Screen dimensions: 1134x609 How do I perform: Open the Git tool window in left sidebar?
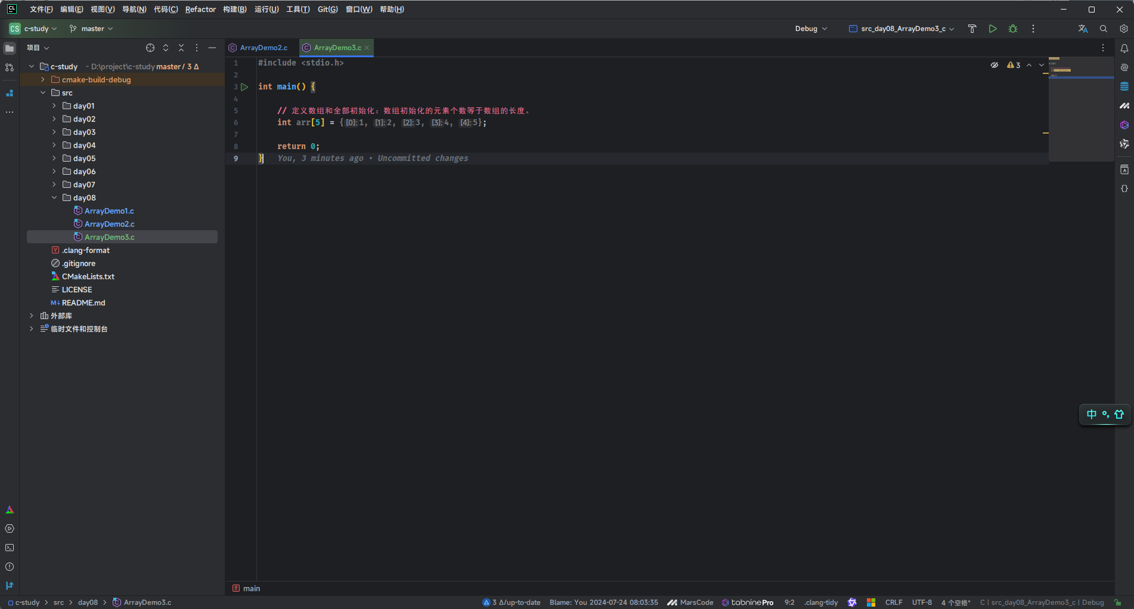(x=10, y=586)
